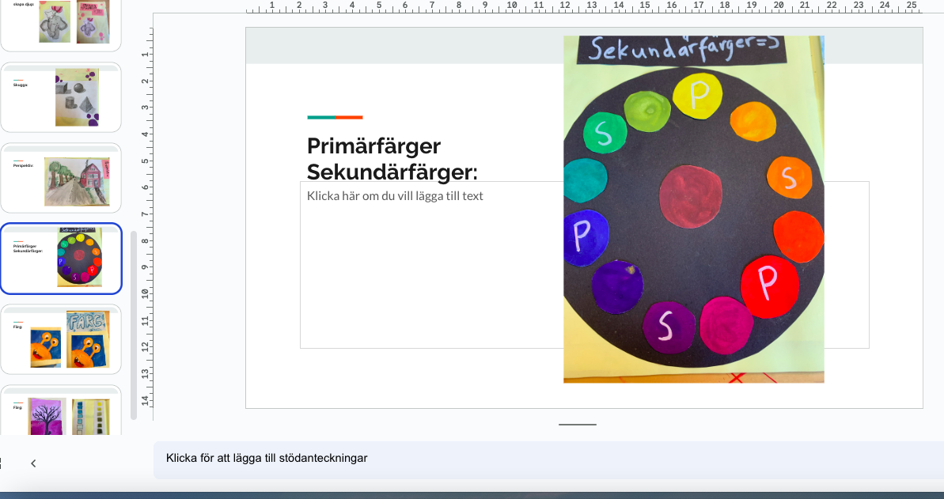Viewport: 944px width, 499px height.
Task: Select the "Skugga" slide thumbnail
Action: pyautogui.click(x=61, y=96)
